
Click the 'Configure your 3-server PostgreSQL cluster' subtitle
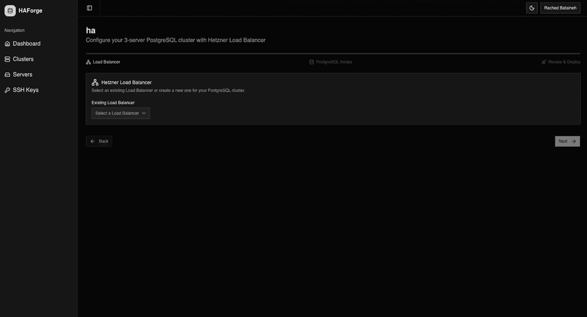click(176, 40)
